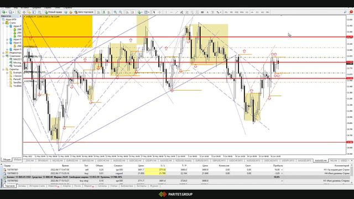Image resolution: width=354 pixels, height=199 pixels.
Task: Select the equidistant channel tool
Action: (x=182, y=12)
